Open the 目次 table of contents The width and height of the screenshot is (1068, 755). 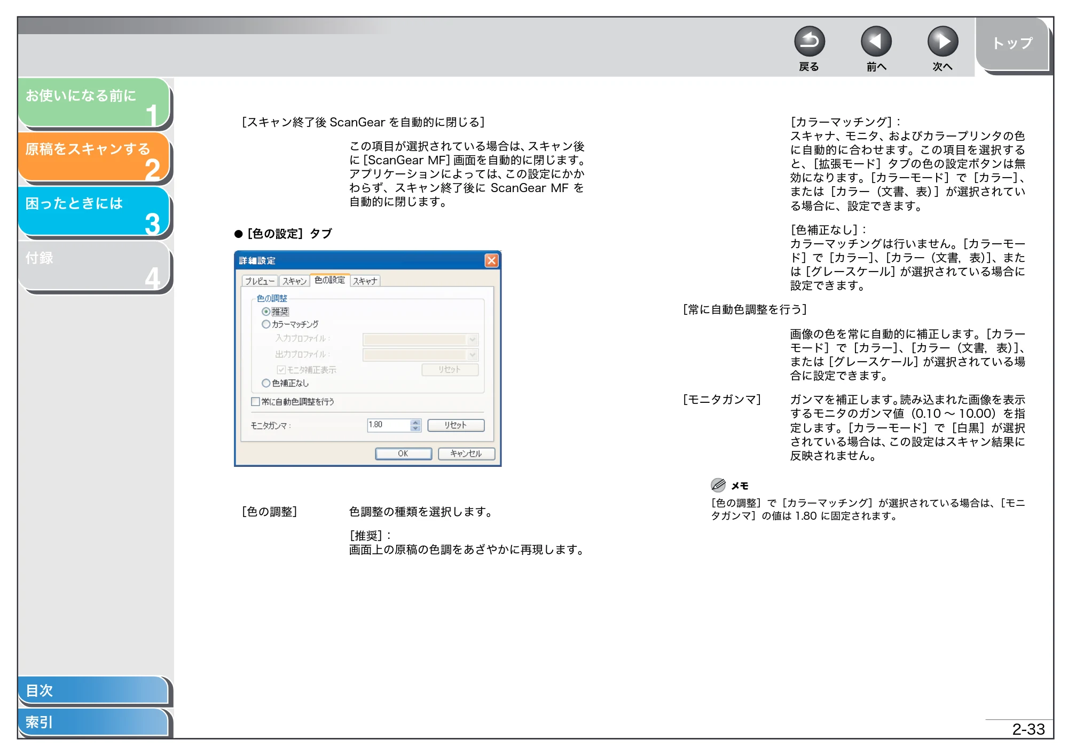pos(93,690)
